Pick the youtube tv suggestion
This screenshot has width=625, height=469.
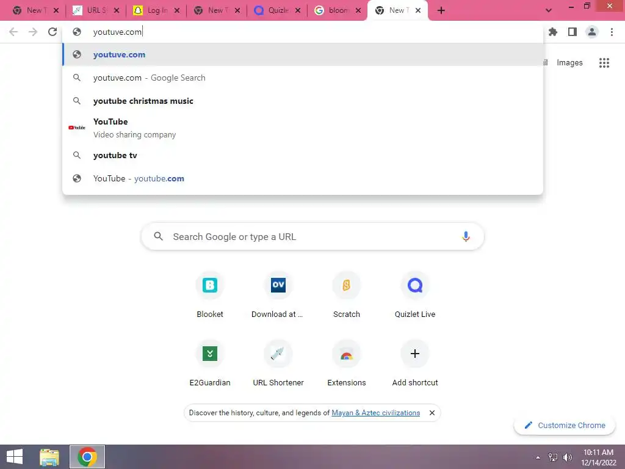(303, 155)
